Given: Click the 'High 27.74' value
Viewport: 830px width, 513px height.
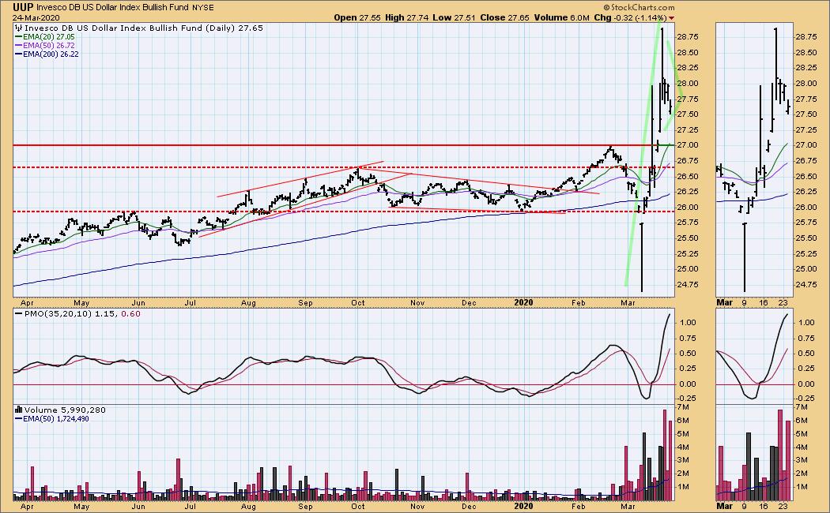Looking at the screenshot, I should 406,17.
